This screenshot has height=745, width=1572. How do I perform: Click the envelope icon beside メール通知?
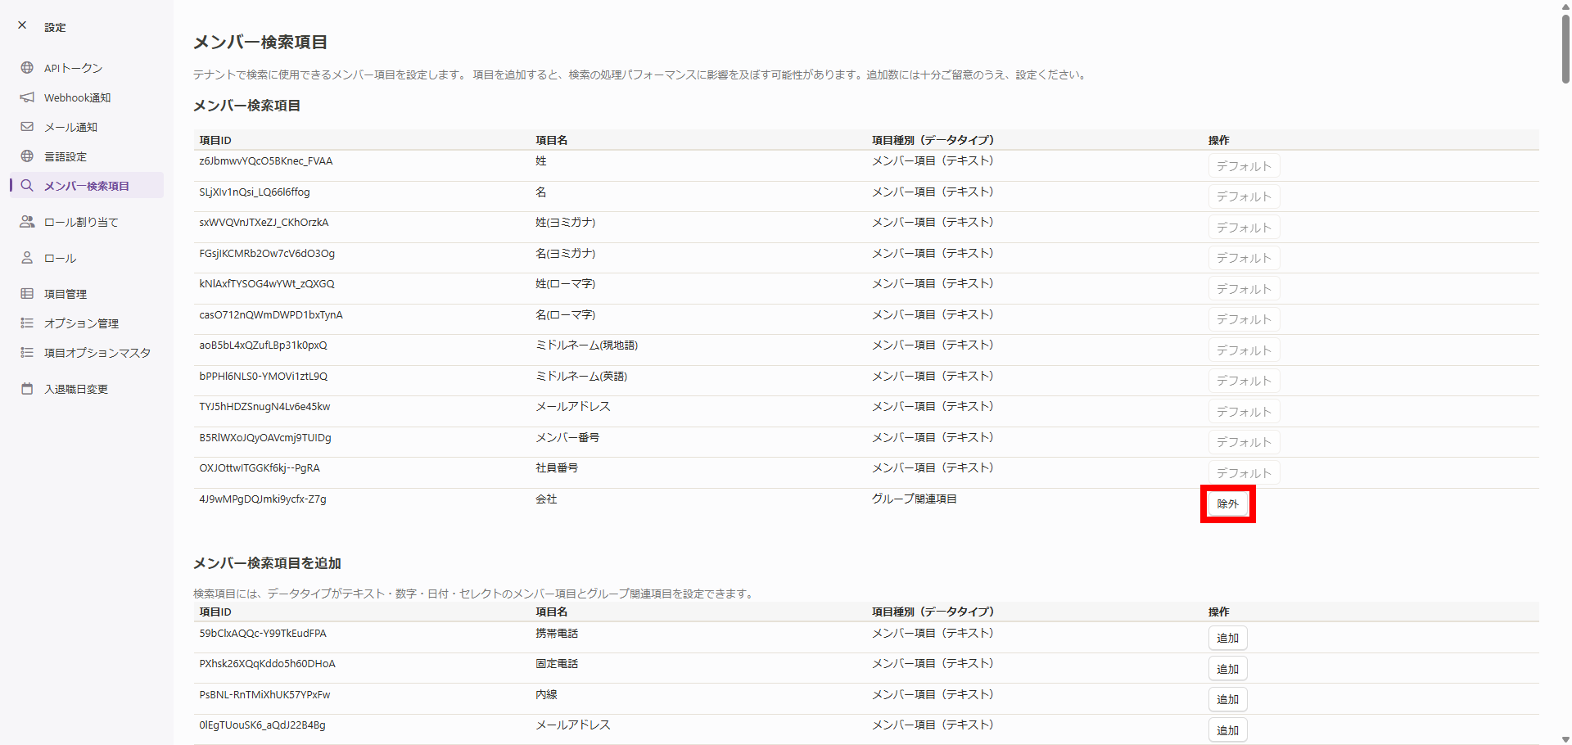(27, 127)
